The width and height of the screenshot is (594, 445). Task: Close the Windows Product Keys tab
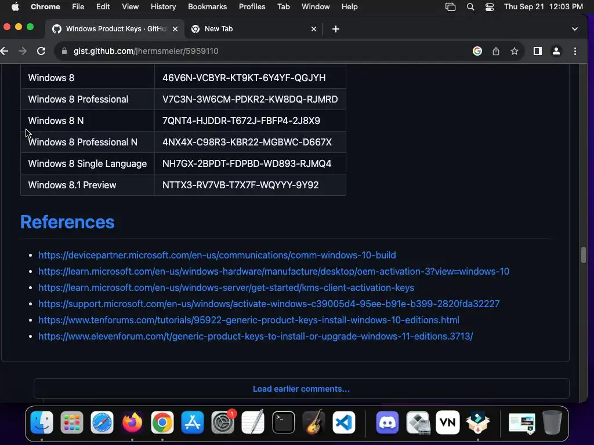pyautogui.click(x=175, y=29)
